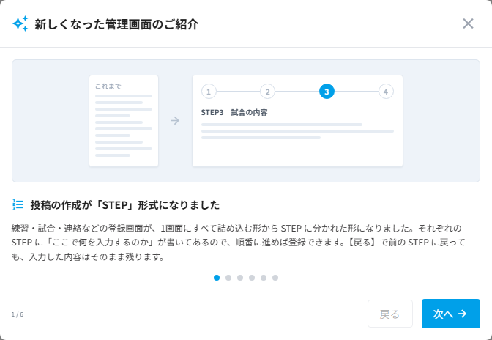Viewport: 492px width, 340px height.
Task: Click the 戻る button
Action: [390, 314]
